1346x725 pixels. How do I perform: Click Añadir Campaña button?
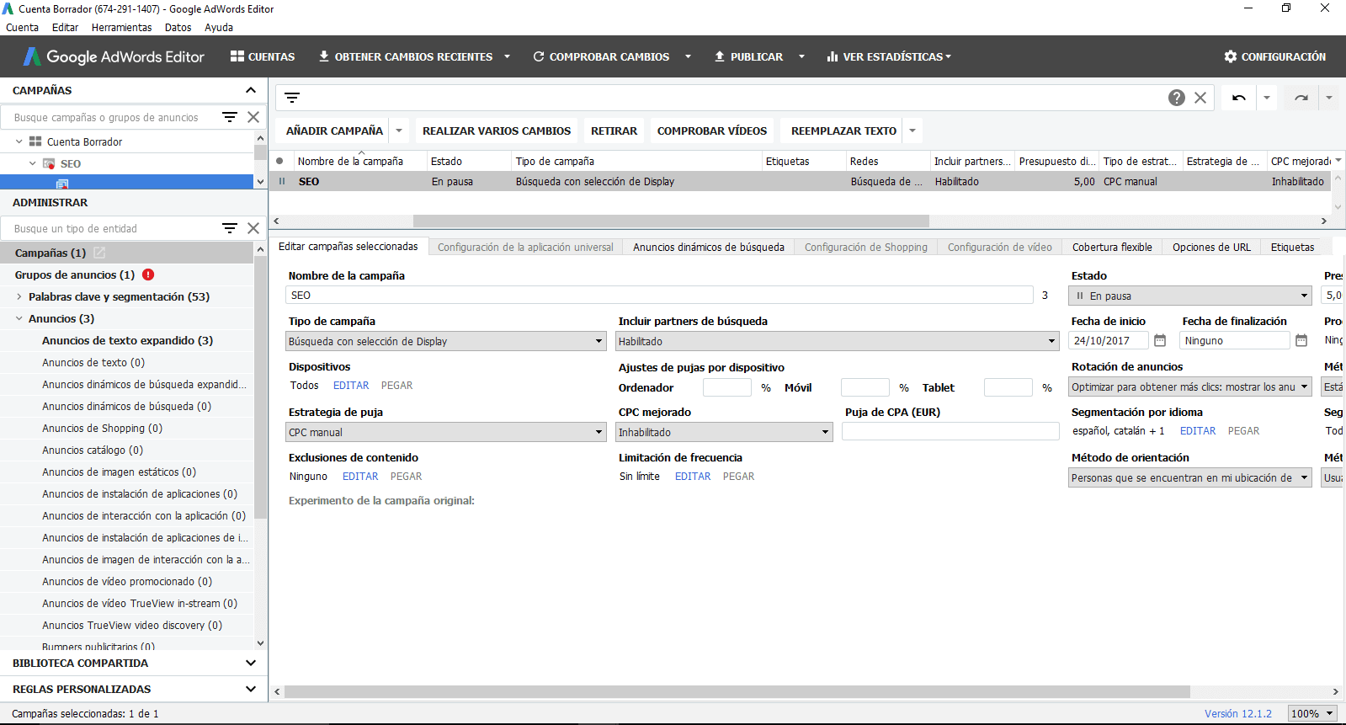334,131
